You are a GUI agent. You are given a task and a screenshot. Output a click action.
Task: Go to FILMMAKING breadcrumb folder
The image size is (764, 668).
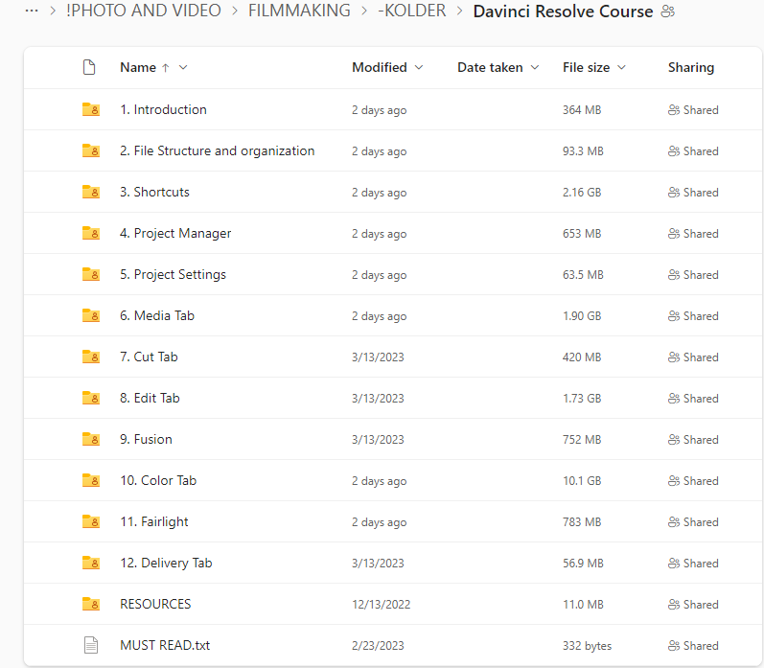[299, 11]
